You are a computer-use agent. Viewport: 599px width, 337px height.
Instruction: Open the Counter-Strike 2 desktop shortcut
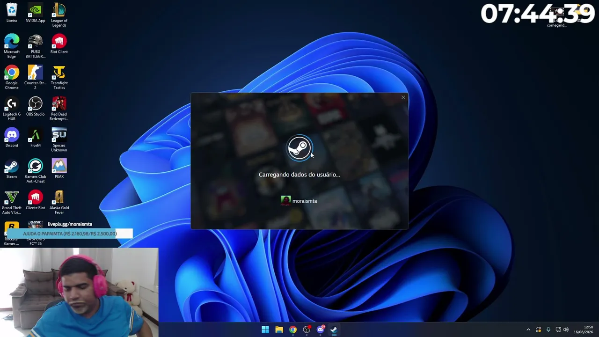(x=35, y=78)
